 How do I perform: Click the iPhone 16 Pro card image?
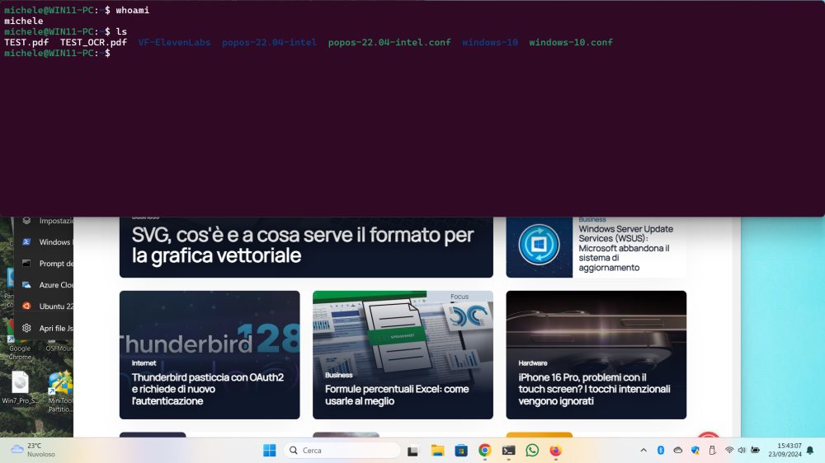tap(596, 325)
